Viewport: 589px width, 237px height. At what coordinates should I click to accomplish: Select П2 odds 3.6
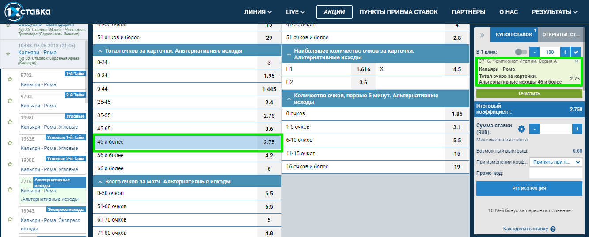[x=363, y=83]
